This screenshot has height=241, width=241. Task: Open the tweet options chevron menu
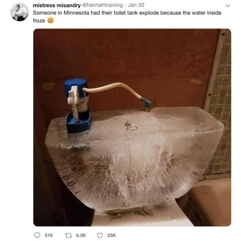click(227, 6)
